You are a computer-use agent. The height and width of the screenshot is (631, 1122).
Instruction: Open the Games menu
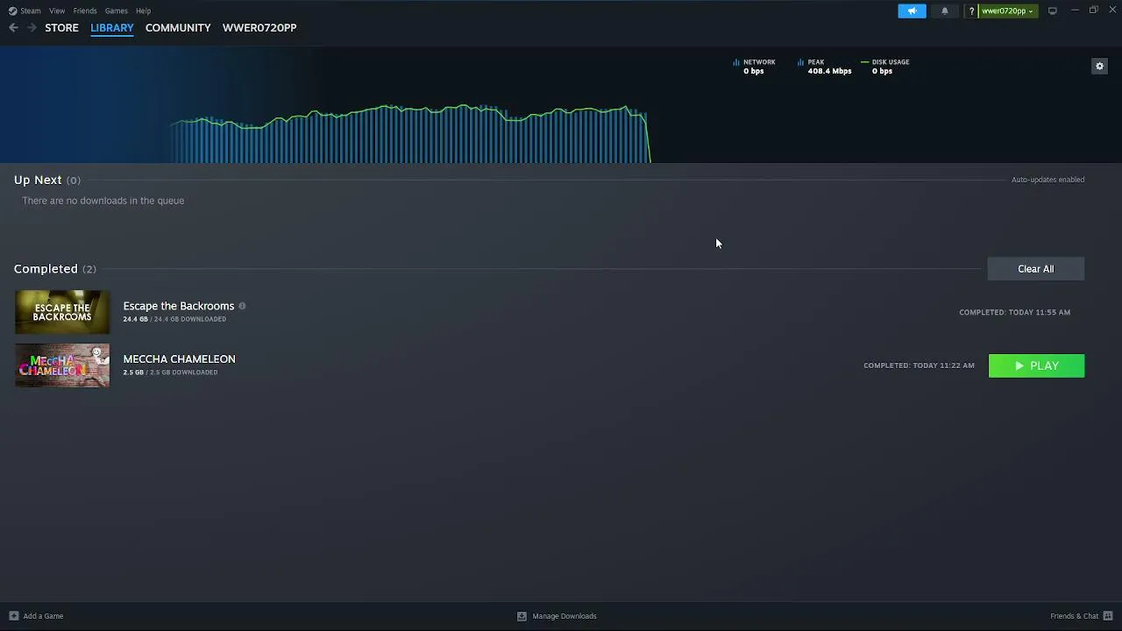[x=116, y=11]
